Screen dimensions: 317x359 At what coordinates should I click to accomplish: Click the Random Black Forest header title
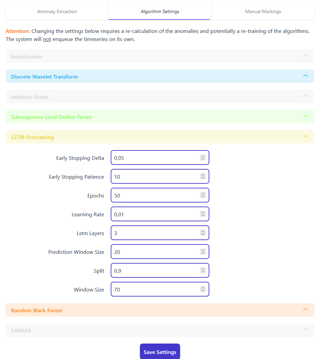pyautogui.click(x=37, y=310)
